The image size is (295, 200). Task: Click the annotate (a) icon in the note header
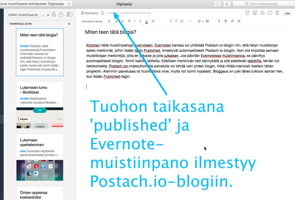point(262,13)
